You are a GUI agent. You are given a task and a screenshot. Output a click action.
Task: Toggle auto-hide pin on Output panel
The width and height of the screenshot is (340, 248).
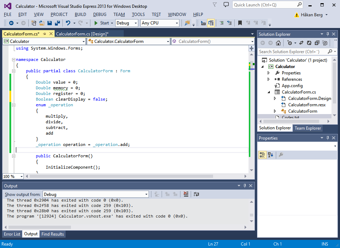(x=245, y=186)
